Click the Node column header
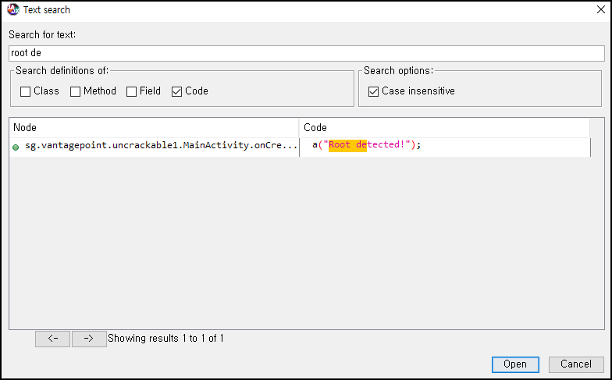Image resolution: width=612 pixels, height=380 pixels. [155, 128]
